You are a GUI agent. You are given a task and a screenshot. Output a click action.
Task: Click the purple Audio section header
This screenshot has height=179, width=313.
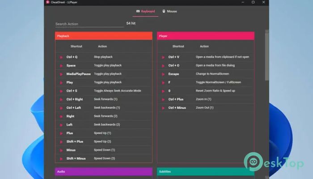pos(104,171)
